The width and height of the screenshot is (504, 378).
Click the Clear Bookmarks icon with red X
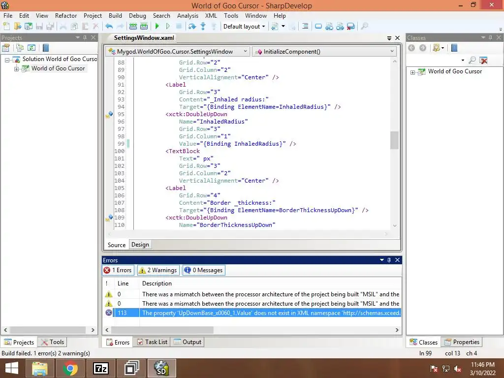[350, 27]
